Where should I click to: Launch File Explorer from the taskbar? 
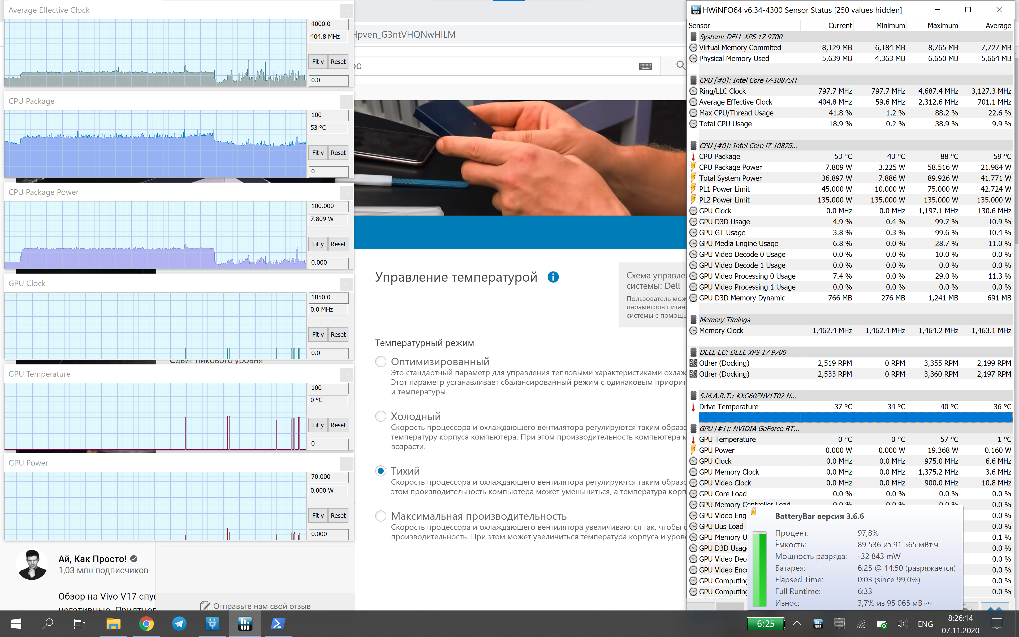coord(113,623)
